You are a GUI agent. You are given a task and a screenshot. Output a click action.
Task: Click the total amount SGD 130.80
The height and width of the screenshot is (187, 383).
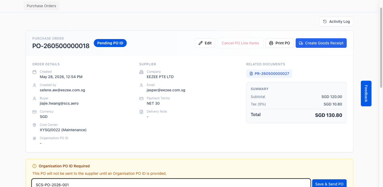(x=328, y=115)
